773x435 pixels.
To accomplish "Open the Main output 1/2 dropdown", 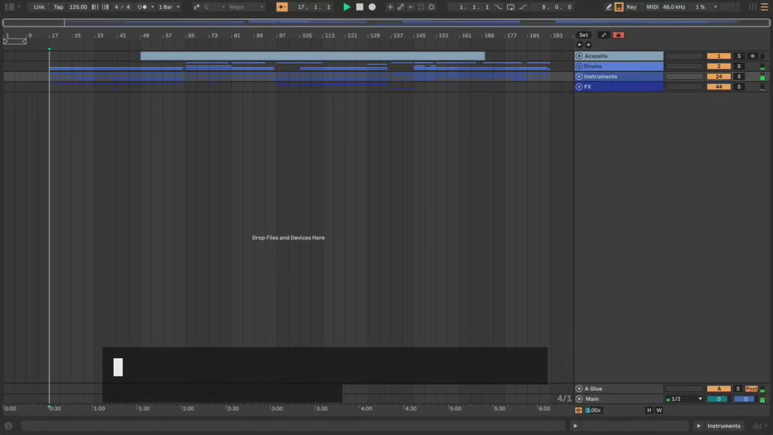I will tap(685, 399).
